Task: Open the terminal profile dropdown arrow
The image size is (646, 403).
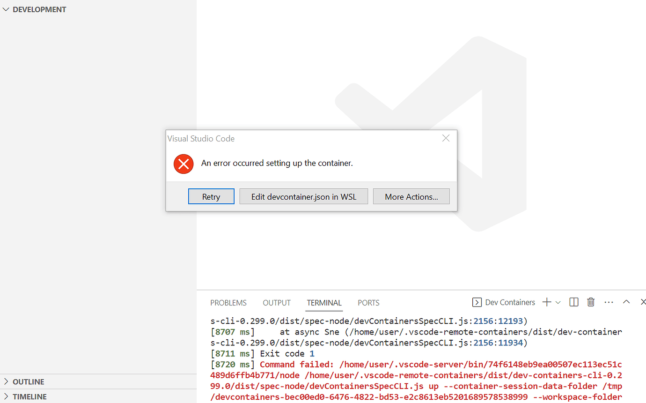Action: [557, 303]
